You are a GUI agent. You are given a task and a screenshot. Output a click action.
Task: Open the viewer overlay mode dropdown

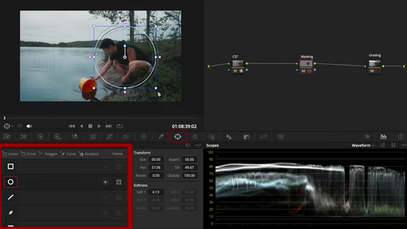(x=8, y=126)
